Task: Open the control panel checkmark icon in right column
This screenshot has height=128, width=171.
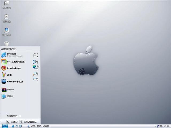Action: point(35,62)
